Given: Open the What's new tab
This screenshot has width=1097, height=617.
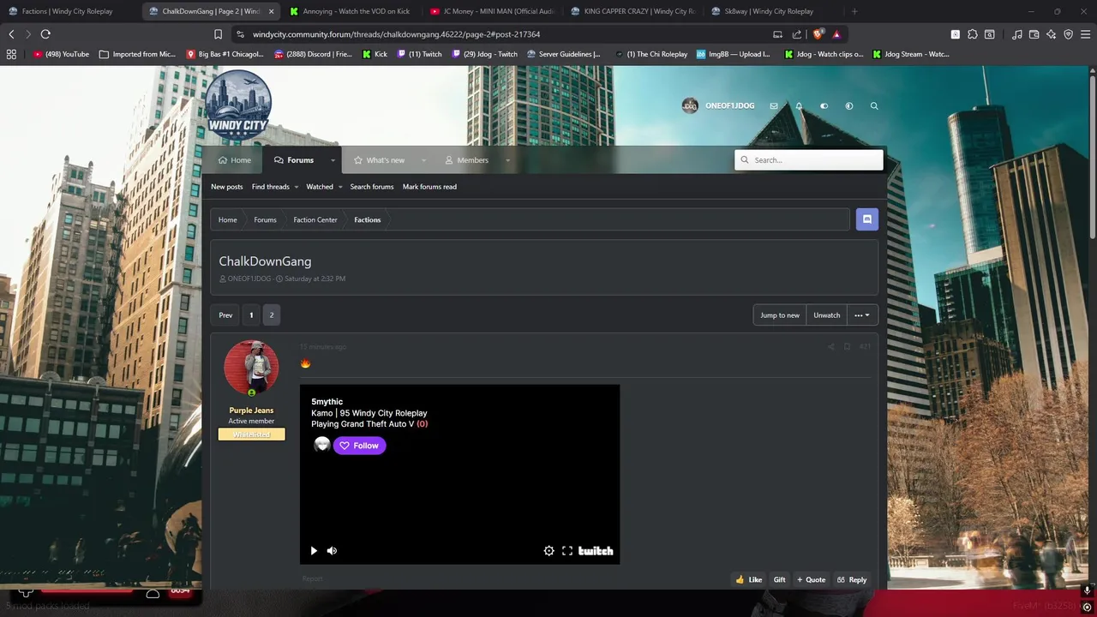Looking at the screenshot, I should coord(380,160).
